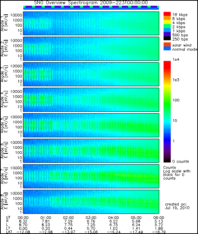The width and height of the screenshot is (198, 234).
Task: Click the 'Jul 19, 2010' creation date
Action: click(x=177, y=208)
